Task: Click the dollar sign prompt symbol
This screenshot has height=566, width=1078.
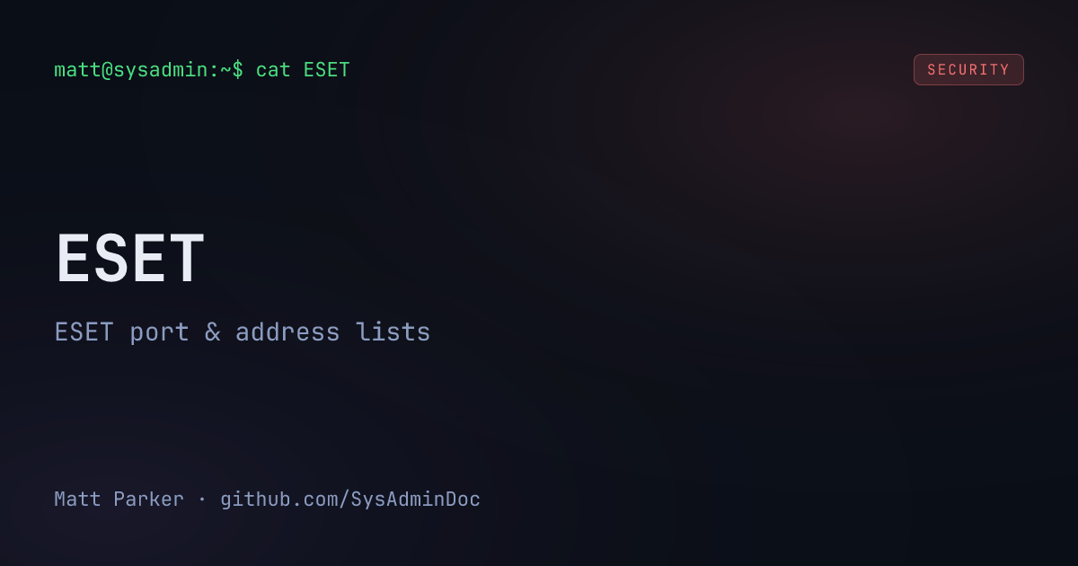Action: click(x=238, y=70)
